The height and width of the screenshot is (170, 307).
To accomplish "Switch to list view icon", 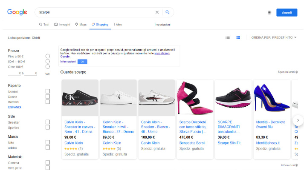I will (228, 38).
